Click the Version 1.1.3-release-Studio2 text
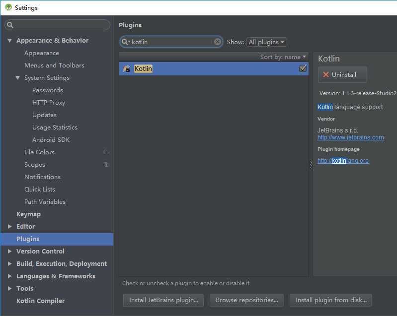 pyautogui.click(x=358, y=93)
